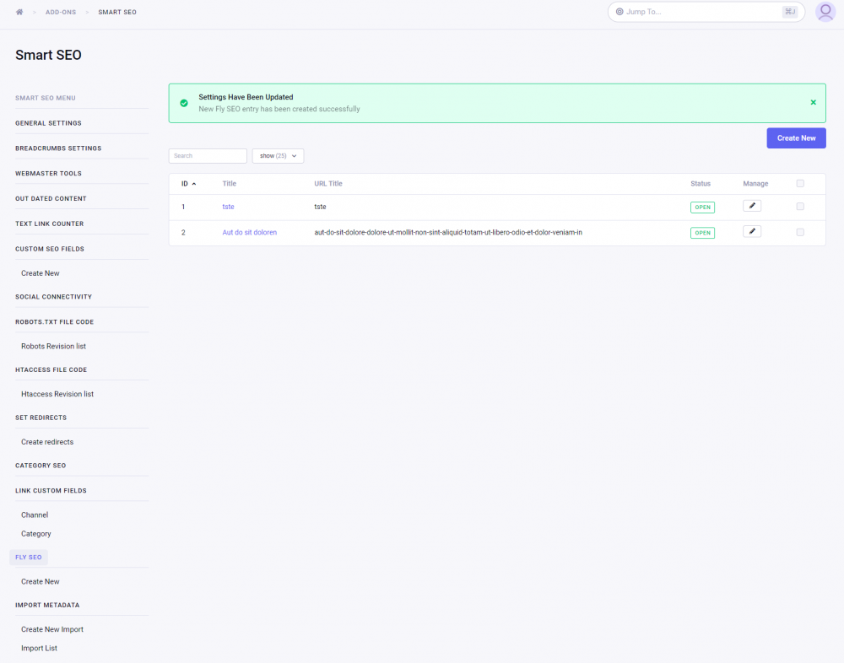Viewport: 844px width, 663px height.
Task: Dismiss the success alert with X
Action: pos(813,102)
